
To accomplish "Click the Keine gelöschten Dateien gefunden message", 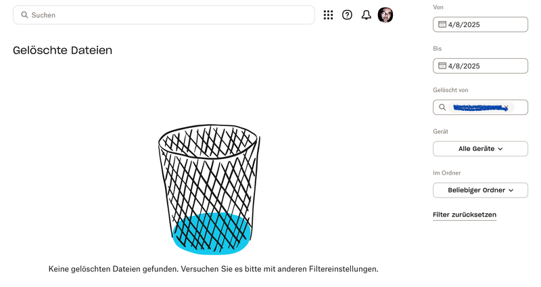I will pyautogui.click(x=213, y=269).
